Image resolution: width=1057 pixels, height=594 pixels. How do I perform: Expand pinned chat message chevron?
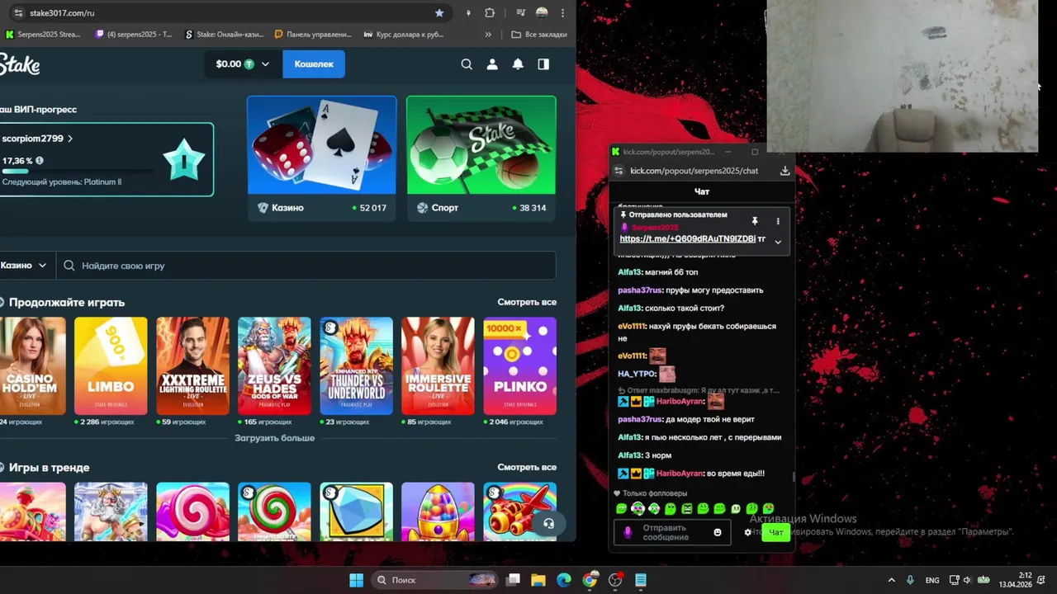tap(777, 241)
